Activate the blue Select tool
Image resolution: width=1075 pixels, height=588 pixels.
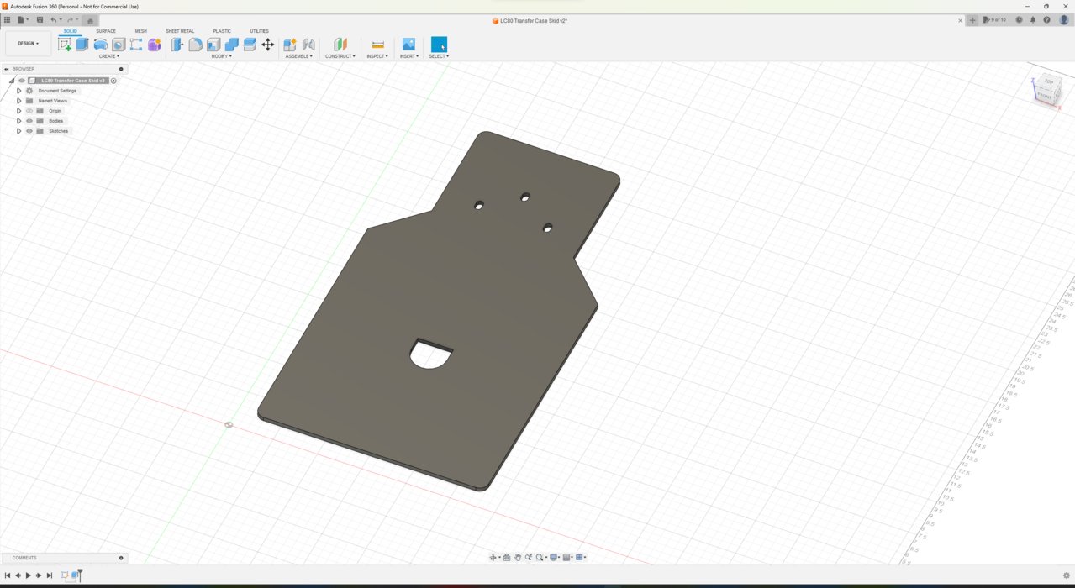439,45
